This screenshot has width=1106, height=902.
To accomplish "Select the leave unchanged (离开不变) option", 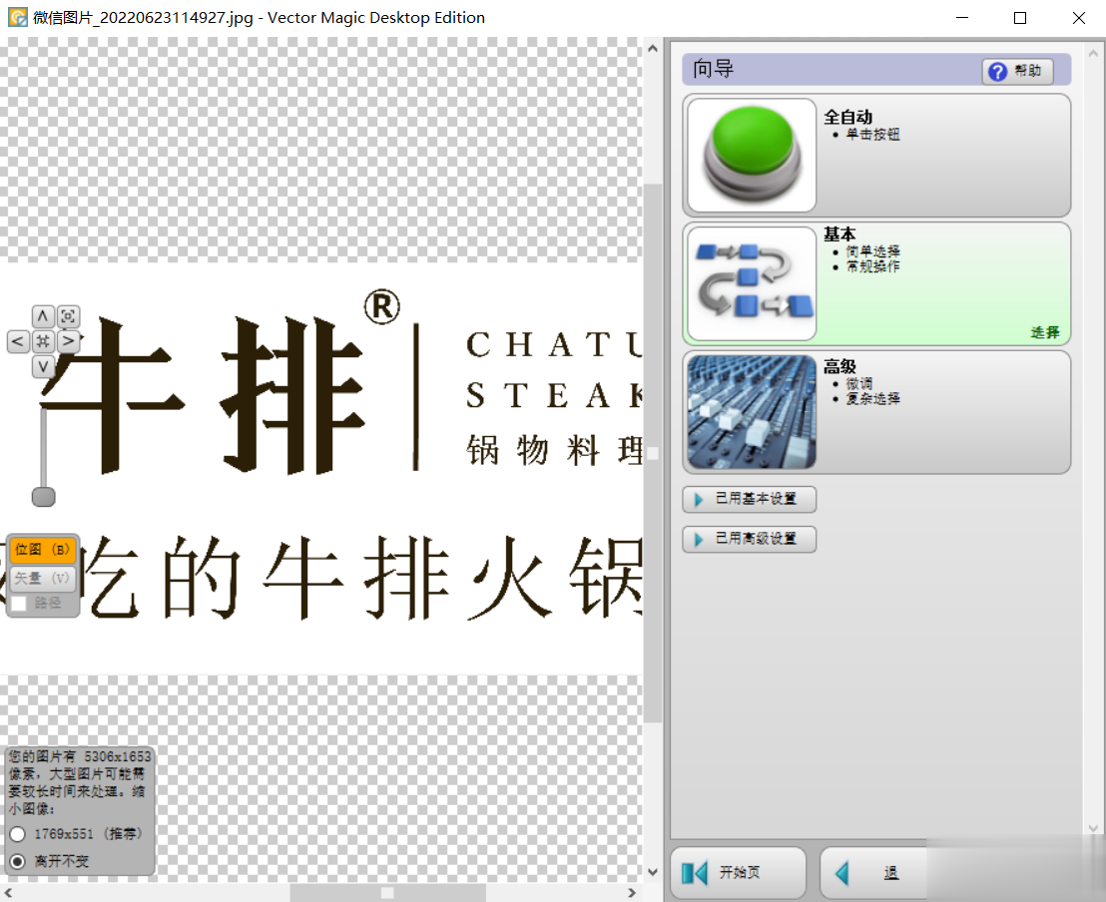I will [x=18, y=861].
